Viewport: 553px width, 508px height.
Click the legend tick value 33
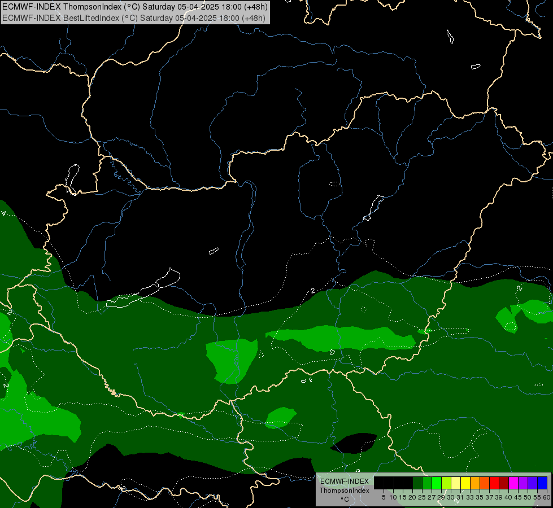(x=470, y=497)
